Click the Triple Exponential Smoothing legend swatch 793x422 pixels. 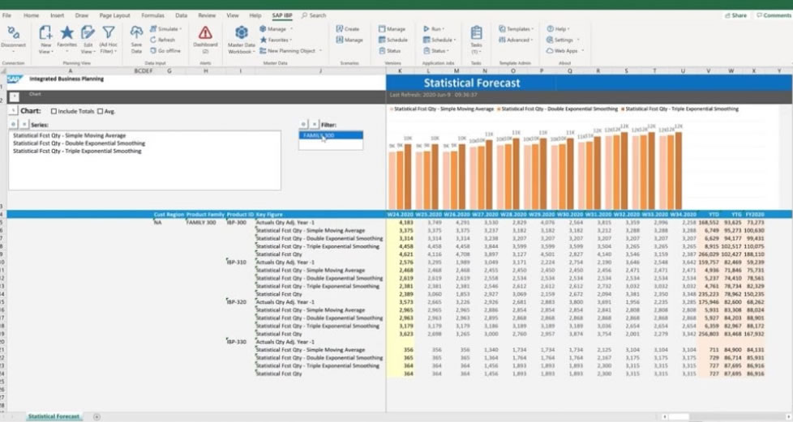pos(623,109)
